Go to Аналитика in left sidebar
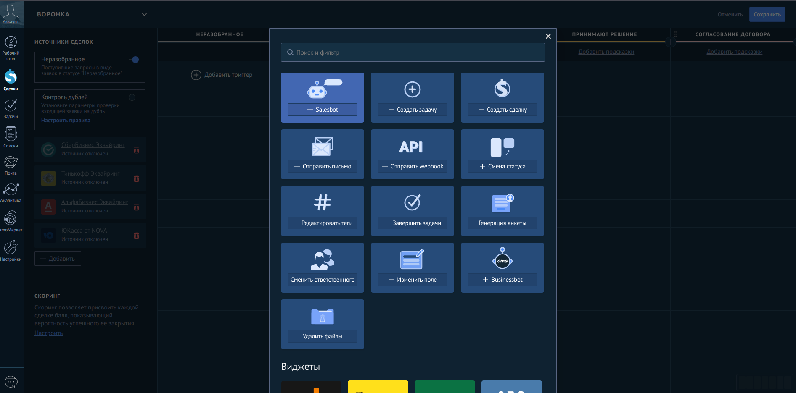 coord(11,193)
